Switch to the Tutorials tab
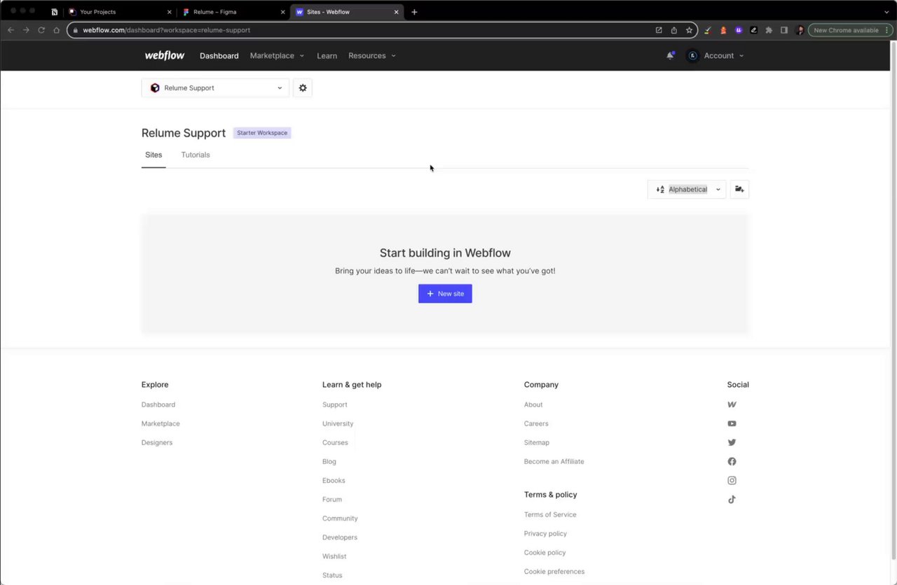Image resolution: width=897 pixels, height=585 pixels. click(196, 155)
